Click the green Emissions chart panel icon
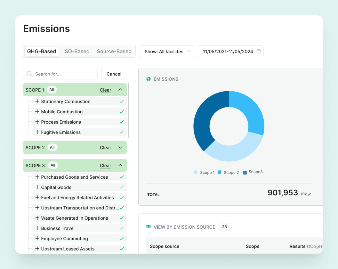The height and width of the screenshot is (269, 338). click(x=149, y=79)
